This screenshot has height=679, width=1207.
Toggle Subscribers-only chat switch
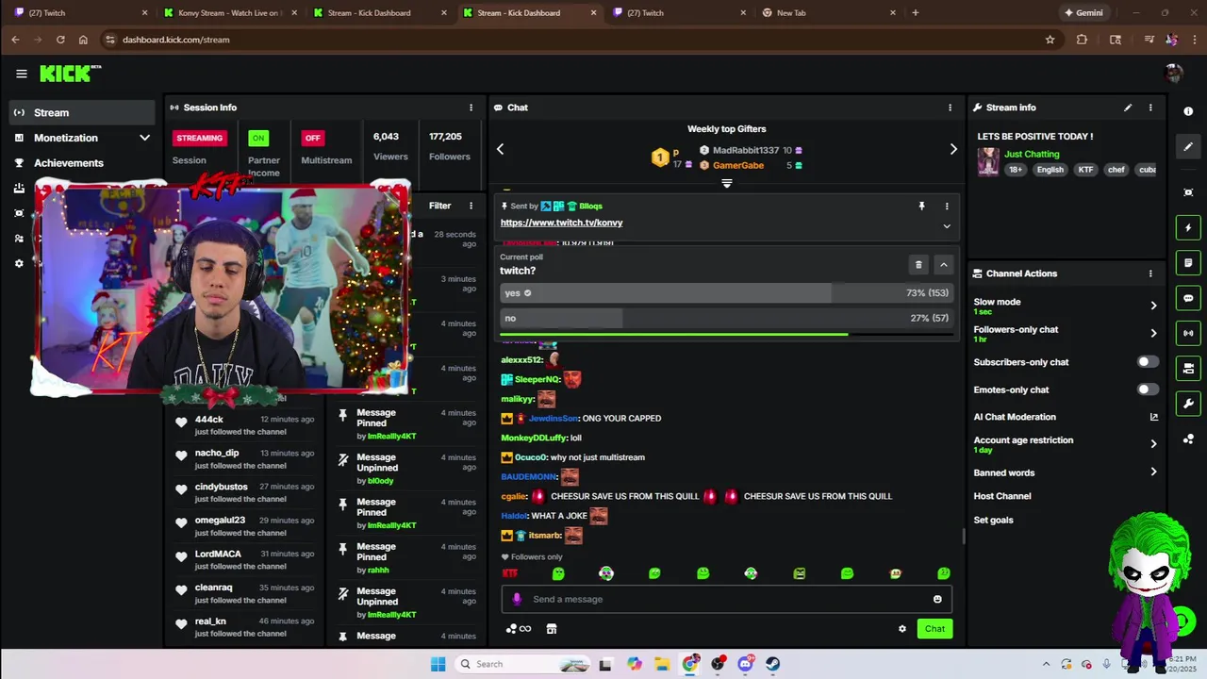(x=1147, y=362)
